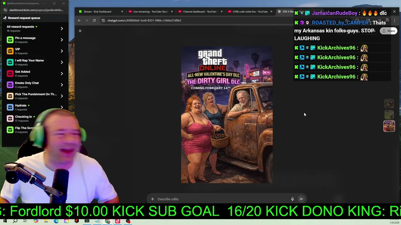The width and height of the screenshot is (401, 225).
Task: Click the All reward requests label
Action: tap(20, 27)
